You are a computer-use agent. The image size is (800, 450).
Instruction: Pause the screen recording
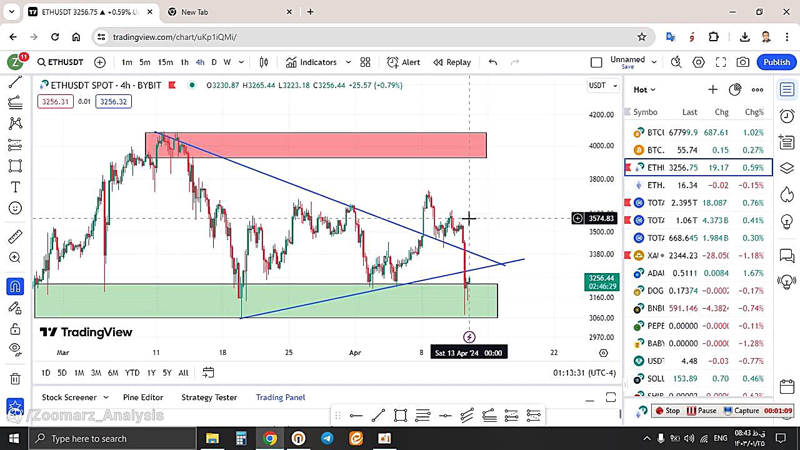pos(701,411)
